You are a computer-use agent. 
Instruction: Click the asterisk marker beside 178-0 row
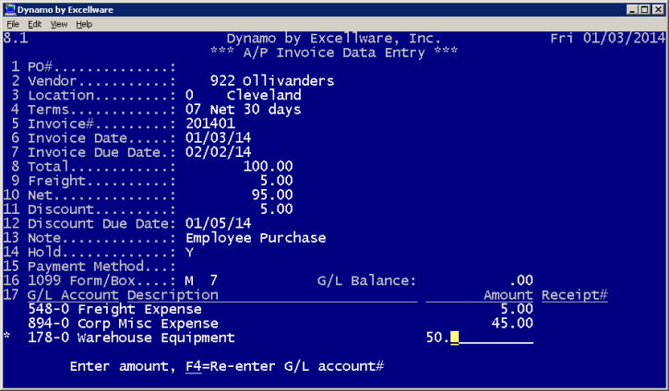6,336
